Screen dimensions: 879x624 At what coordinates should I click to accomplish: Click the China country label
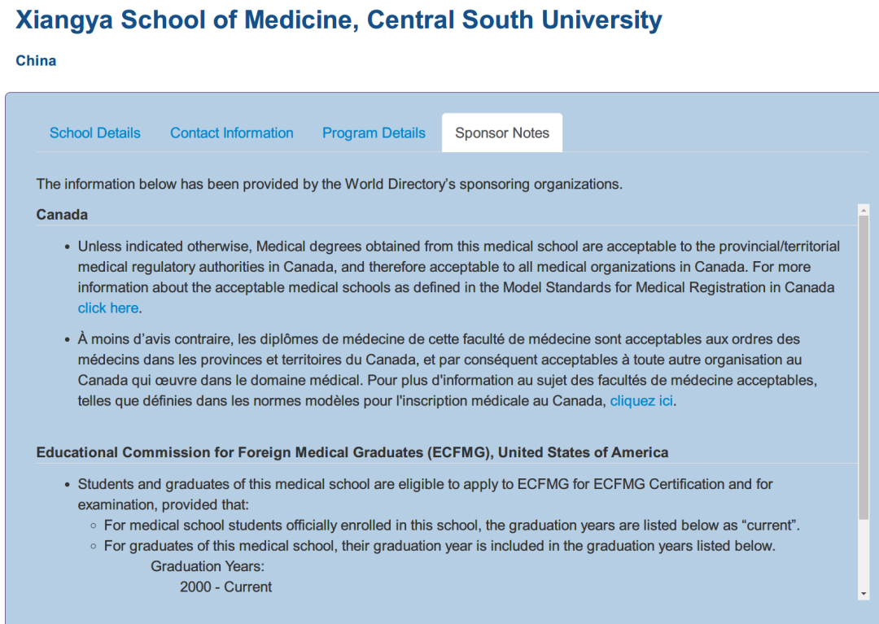(36, 60)
